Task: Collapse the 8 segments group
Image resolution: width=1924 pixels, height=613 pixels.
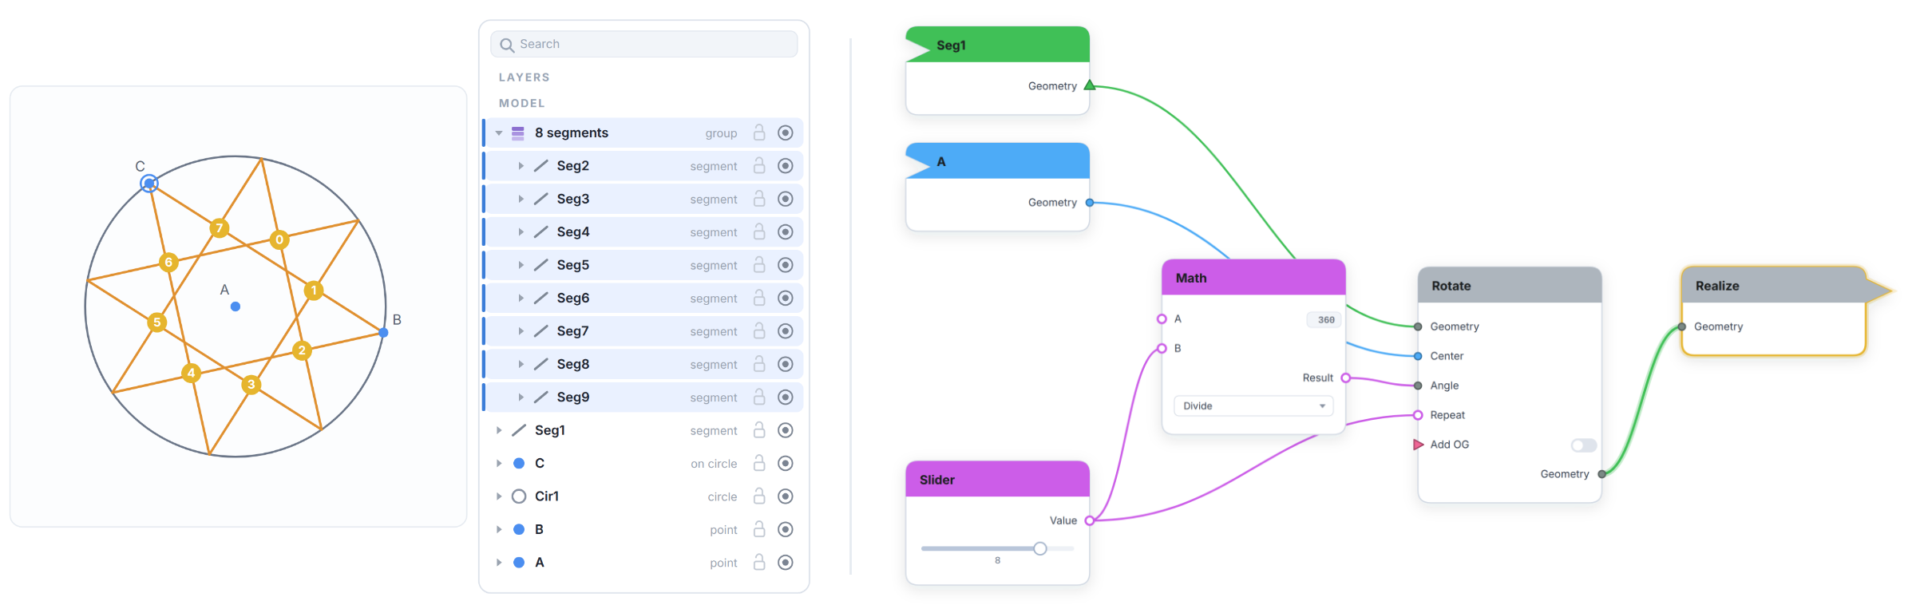Action: [499, 133]
